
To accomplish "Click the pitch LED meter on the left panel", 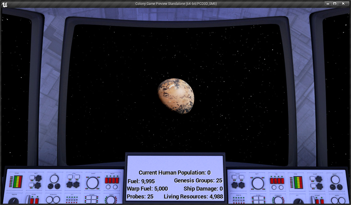I will pyautogui.click(x=17, y=181).
